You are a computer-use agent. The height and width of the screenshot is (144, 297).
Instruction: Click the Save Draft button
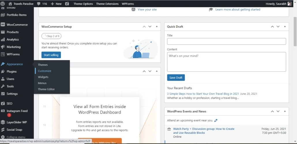coord(176,77)
